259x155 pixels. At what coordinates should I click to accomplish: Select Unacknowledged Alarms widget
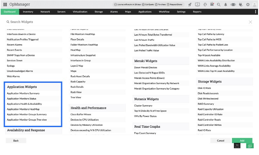click(20, 71)
